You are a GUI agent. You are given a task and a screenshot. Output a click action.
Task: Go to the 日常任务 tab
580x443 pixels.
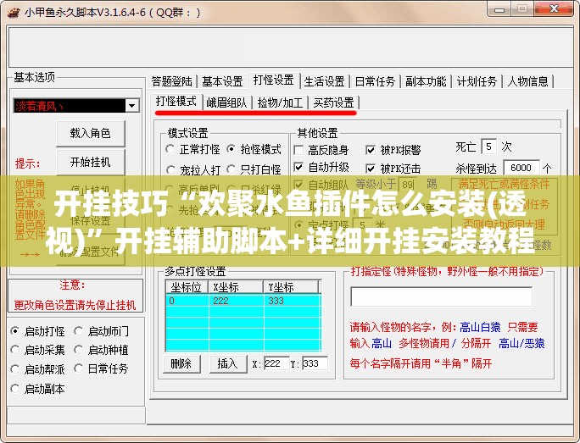click(375, 81)
